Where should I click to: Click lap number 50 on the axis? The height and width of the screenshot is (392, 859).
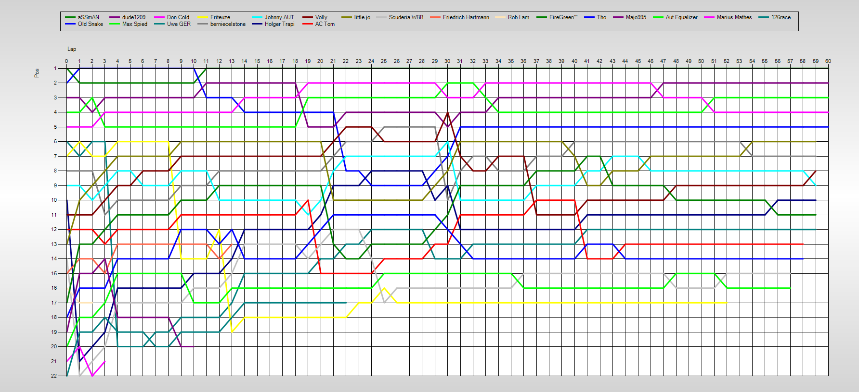pos(701,61)
